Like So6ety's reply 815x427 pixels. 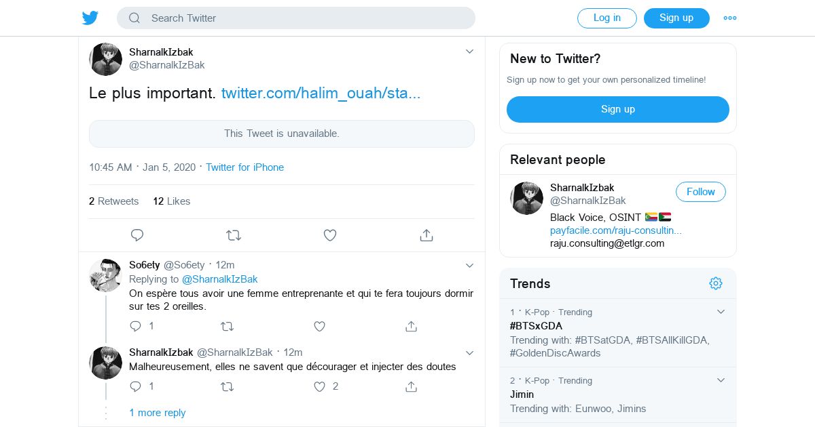pos(319,326)
